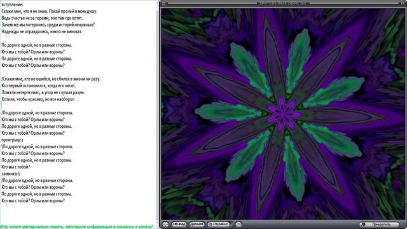
Task: Click the line 'Зачем же мы потерялись среди историй ненужных?'
Action: (48, 25)
